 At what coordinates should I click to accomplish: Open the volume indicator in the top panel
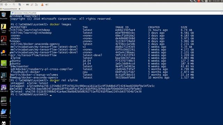click(x=210, y=1)
